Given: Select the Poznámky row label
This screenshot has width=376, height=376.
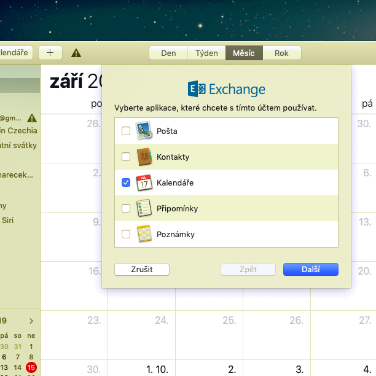Looking at the screenshot, I should [x=176, y=235].
